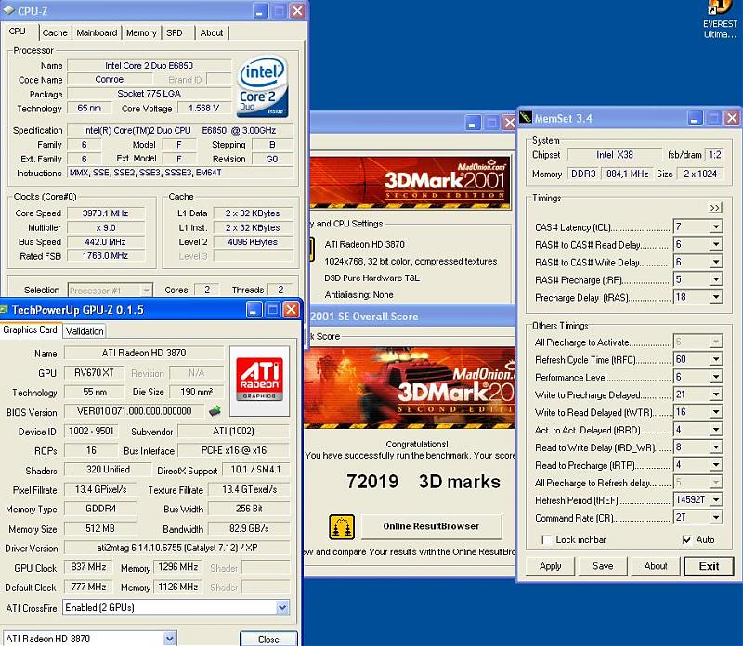Click the Close button in GPU-Z
Screen dimensions: 743x646
(x=268, y=639)
